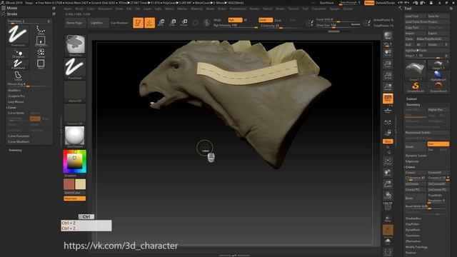This screenshot has width=457, height=257.
Task: Click Make PolyMesh3D button
Action: coord(432,39)
